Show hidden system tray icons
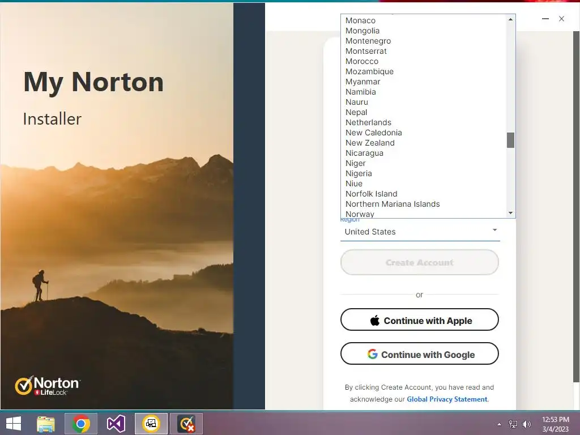The image size is (580, 435). tap(500, 424)
